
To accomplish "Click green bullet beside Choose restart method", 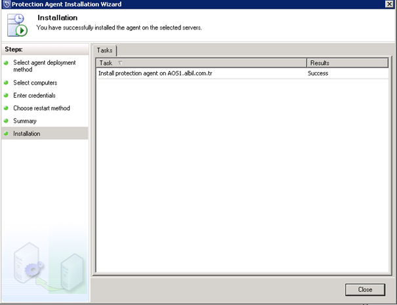I will coord(6,108).
